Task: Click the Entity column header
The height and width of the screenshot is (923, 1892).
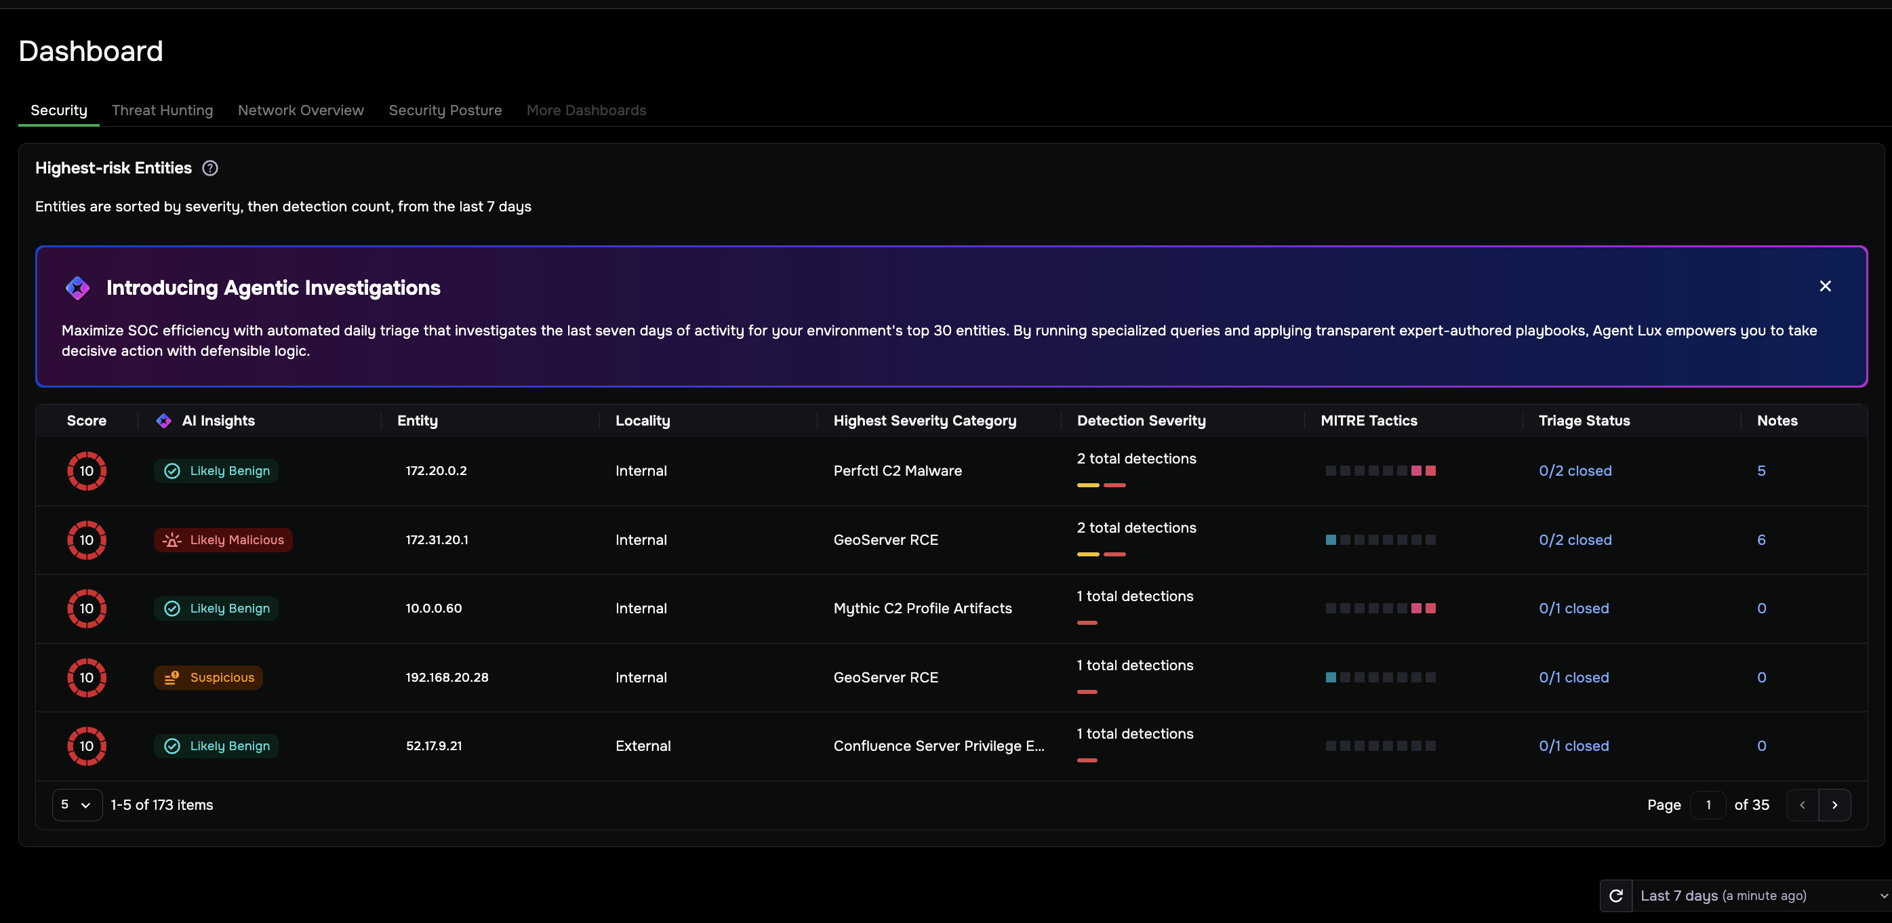Action: point(417,421)
